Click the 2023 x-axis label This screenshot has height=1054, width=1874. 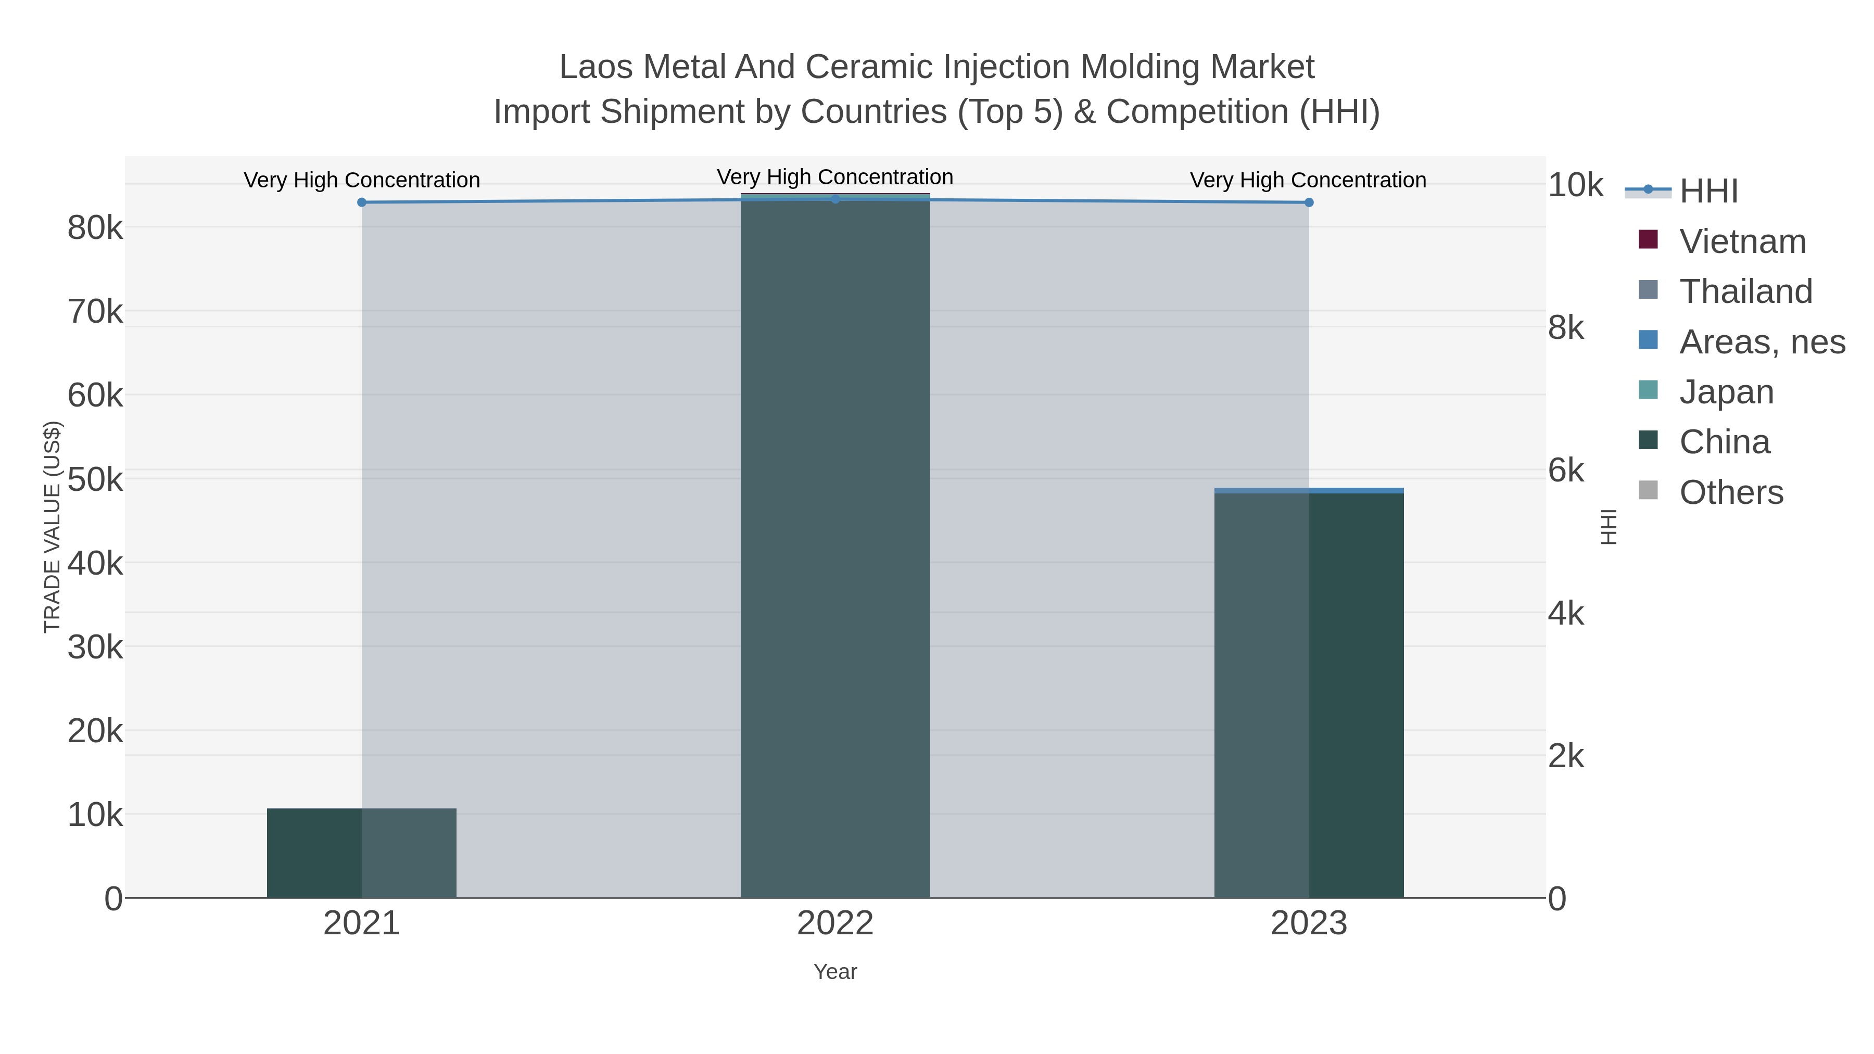coord(1309,924)
